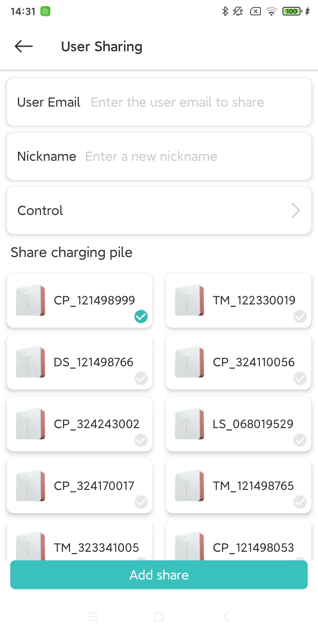The width and height of the screenshot is (318, 636).
Task: Tap the LS_068019529 charger image
Action: pyautogui.click(x=190, y=424)
